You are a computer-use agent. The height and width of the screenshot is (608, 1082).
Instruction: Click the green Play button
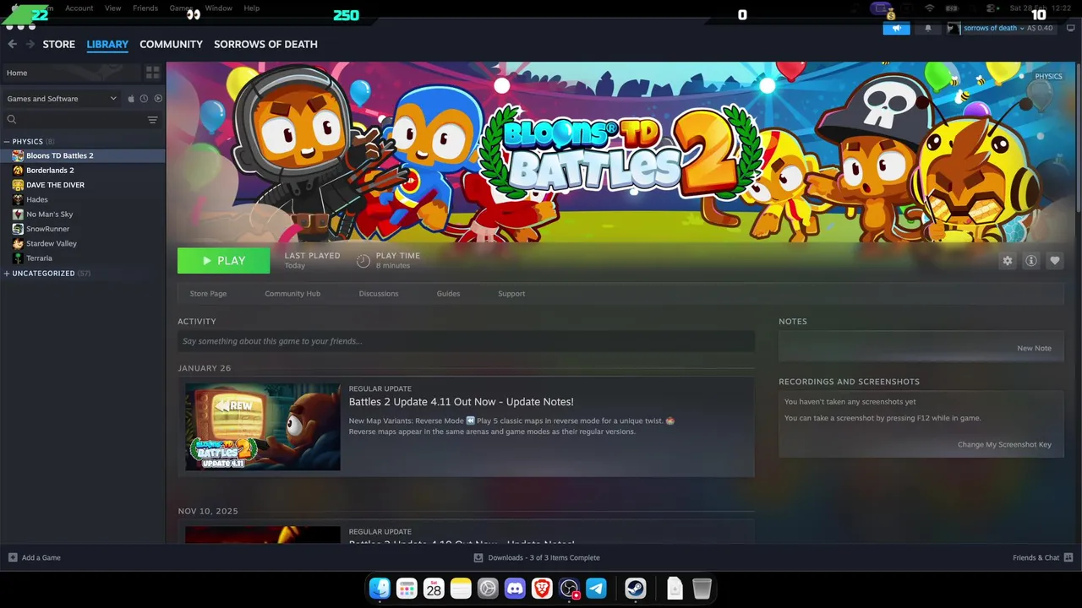pyautogui.click(x=223, y=261)
